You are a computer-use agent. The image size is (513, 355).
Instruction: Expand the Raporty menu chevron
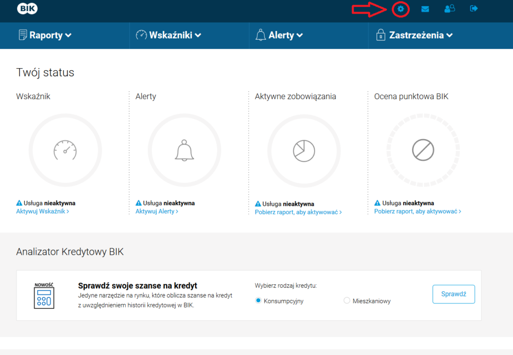pyautogui.click(x=68, y=35)
